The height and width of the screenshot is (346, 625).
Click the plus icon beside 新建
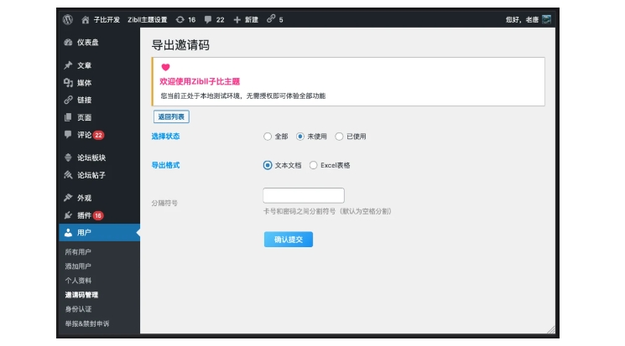pos(237,19)
